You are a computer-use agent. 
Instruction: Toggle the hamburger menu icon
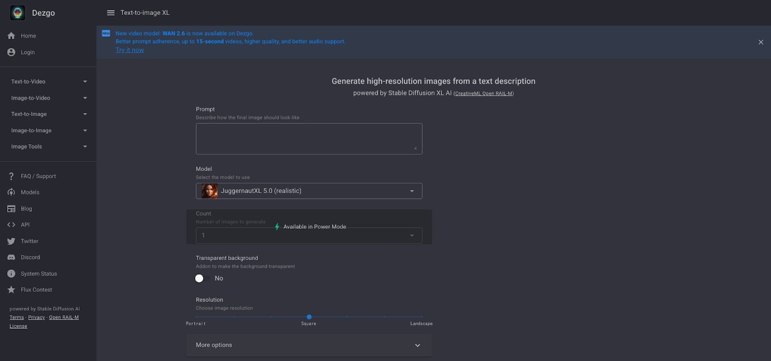click(x=111, y=13)
